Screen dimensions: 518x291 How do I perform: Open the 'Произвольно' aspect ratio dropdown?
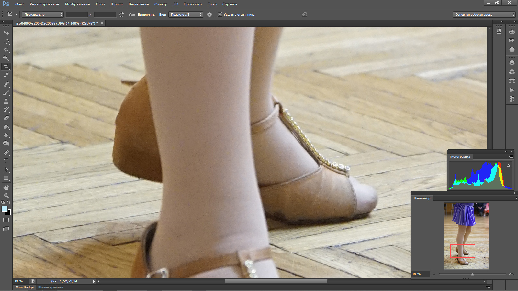pos(43,15)
